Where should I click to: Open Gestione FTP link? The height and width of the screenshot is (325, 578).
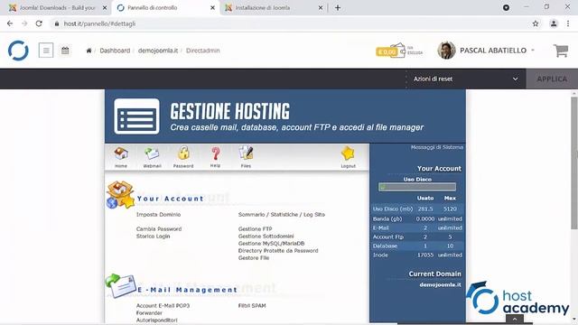[255, 228]
